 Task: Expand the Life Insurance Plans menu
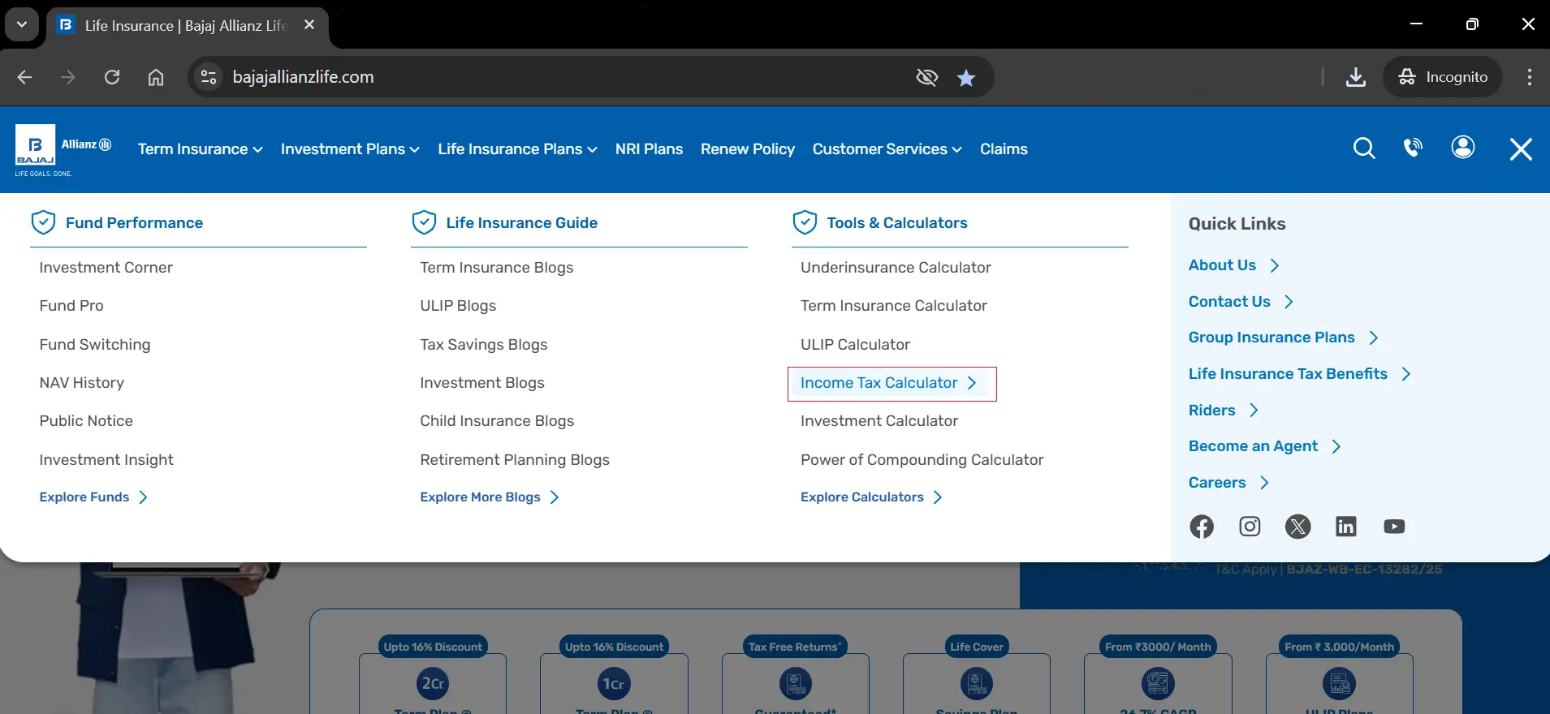coord(517,149)
